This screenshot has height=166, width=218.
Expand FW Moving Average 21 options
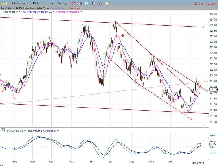(54, 12)
